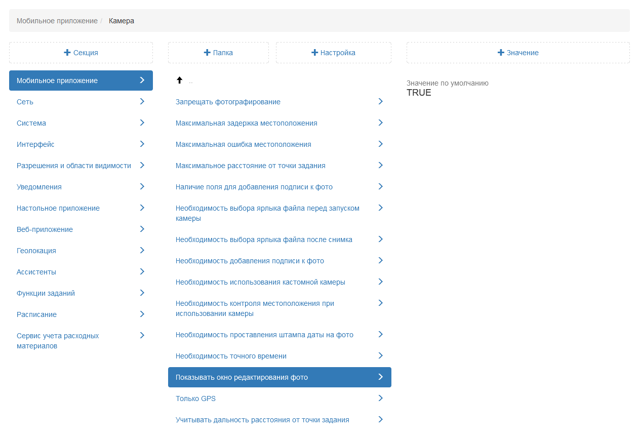Select Необходимость добавления подписи к фото
This screenshot has height=438, width=639.
[279, 261]
